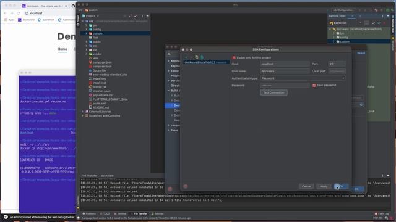
Task: Click Reset link in Settings window
Action: pos(361,53)
